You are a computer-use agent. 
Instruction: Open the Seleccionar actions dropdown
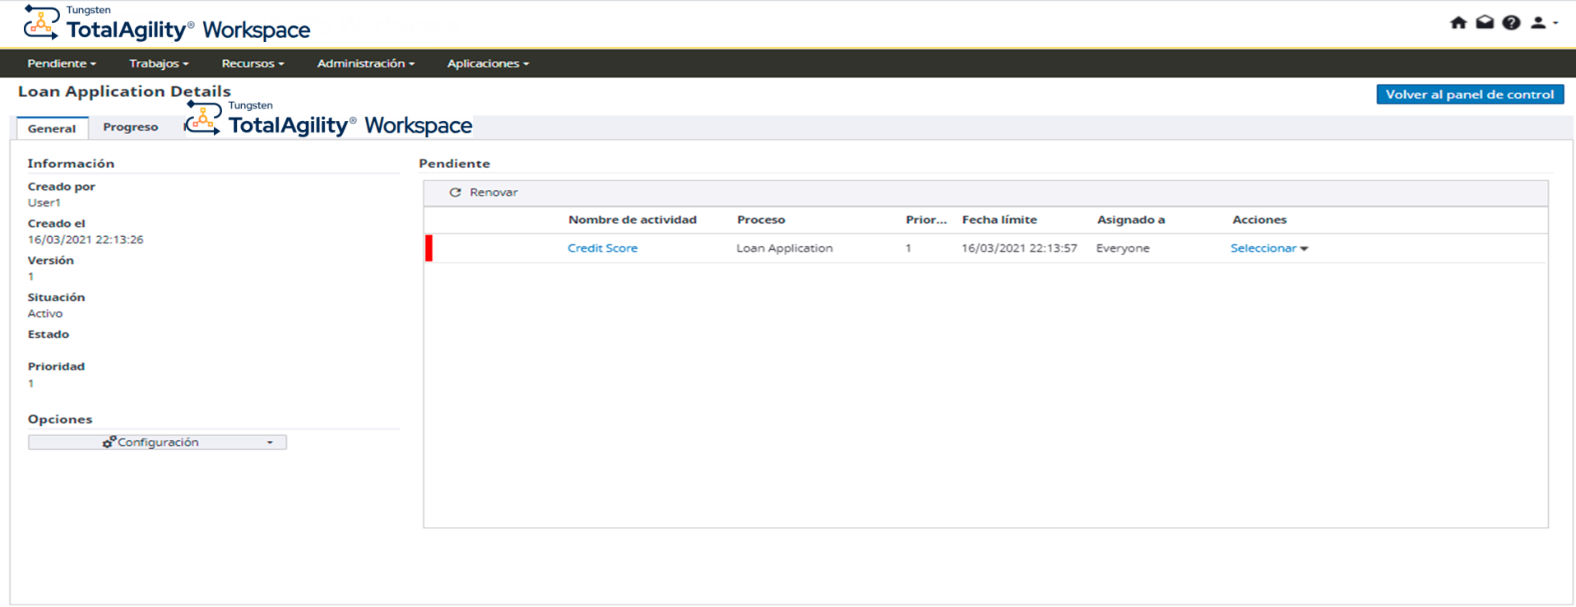coord(1268,248)
